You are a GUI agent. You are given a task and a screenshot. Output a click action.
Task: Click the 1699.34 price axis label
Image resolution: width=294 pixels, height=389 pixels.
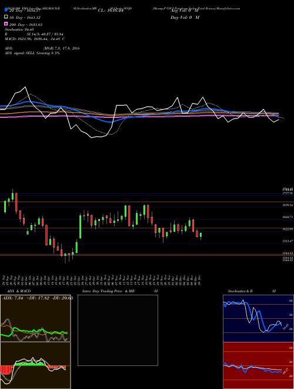[x=288, y=205]
